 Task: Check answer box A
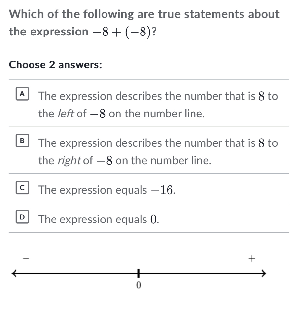coord(22,95)
